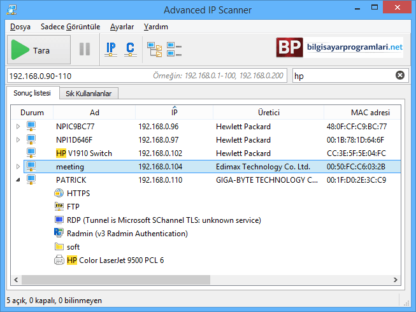Image resolution: width=416 pixels, height=312 pixels.
Task: Click the Radmin service icon
Action: click(59, 233)
